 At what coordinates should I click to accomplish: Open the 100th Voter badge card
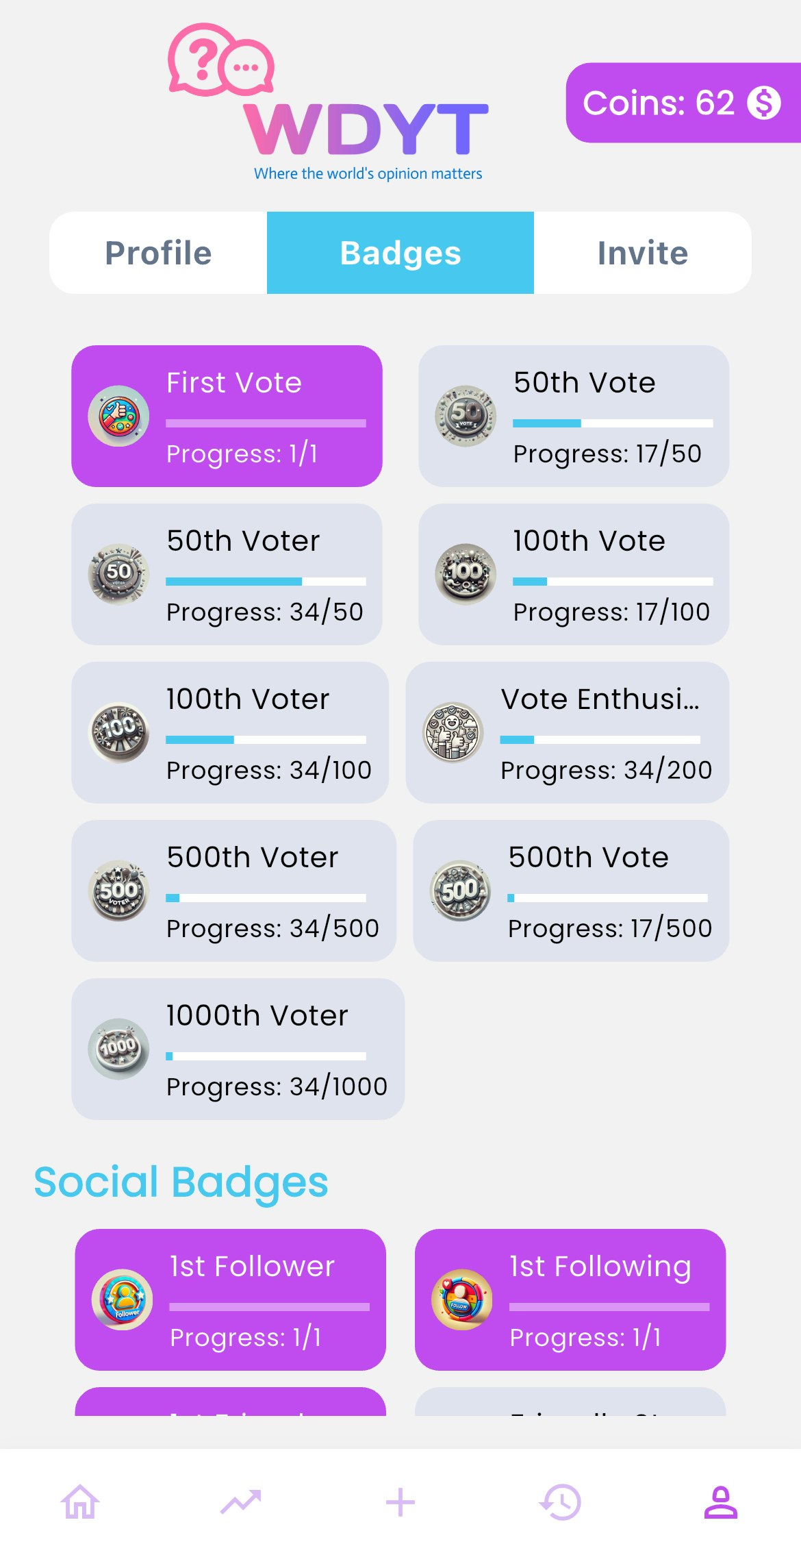click(230, 732)
